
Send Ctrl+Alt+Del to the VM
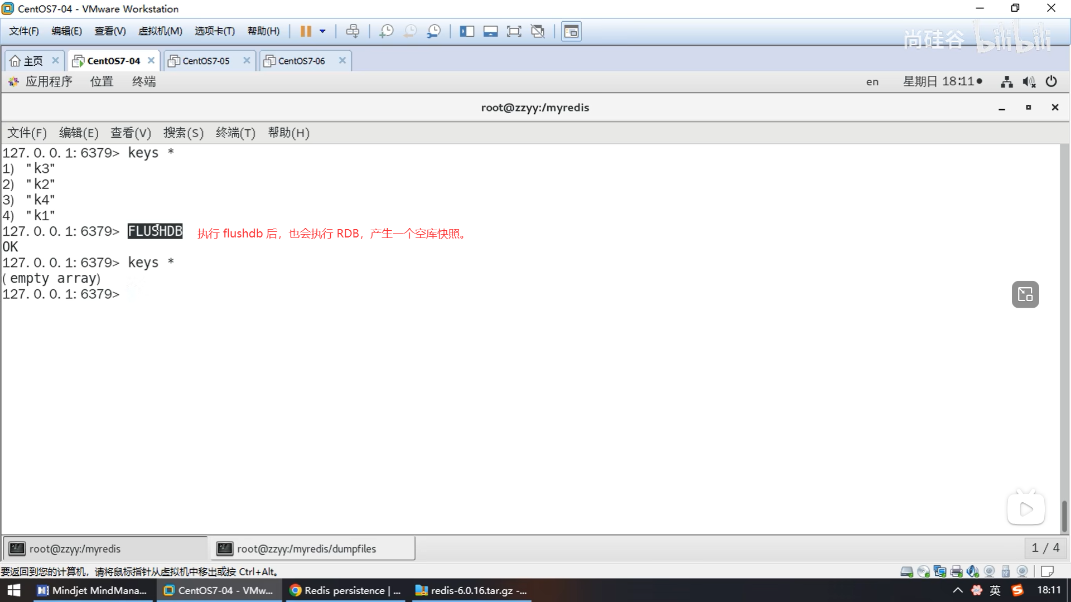click(353, 31)
